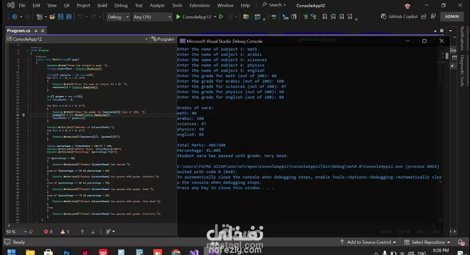Save all files with the double disk icon
This screenshot has width=470, height=255.
pyautogui.click(x=69, y=17)
